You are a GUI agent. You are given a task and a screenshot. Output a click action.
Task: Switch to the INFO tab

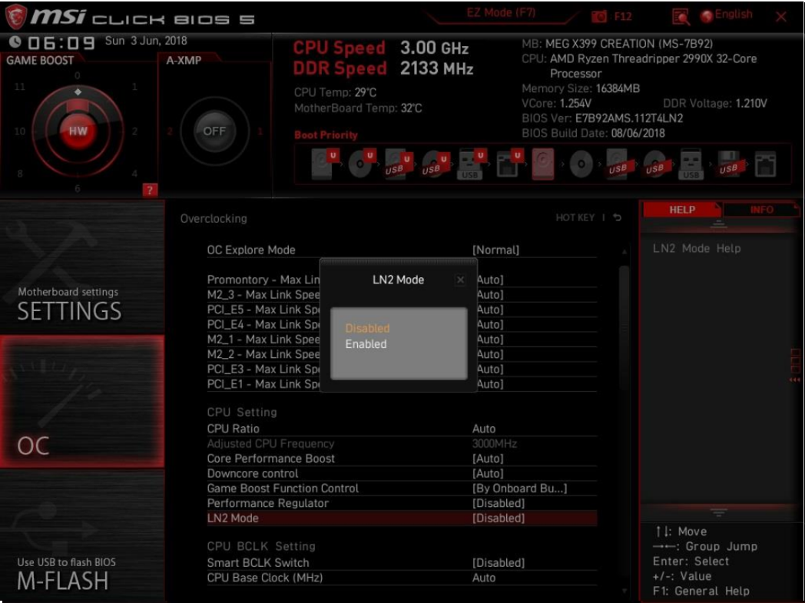(x=761, y=210)
